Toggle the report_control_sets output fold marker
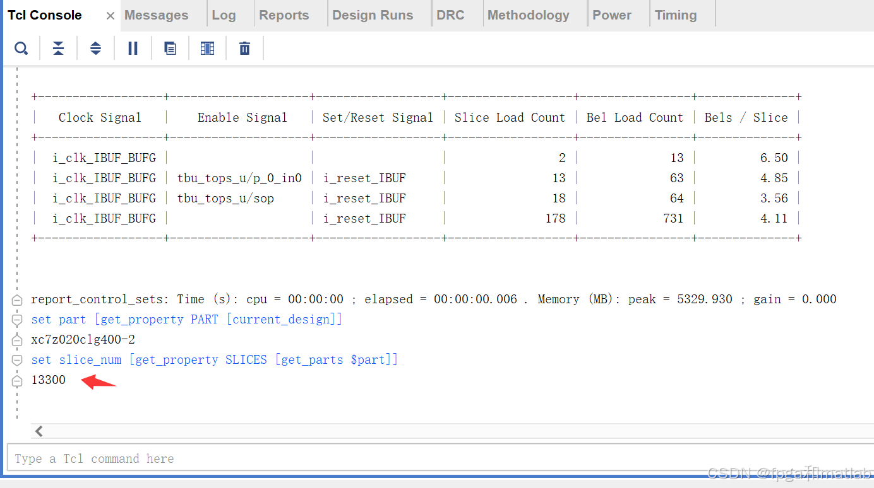Viewport: 874px width, 488px height. pyautogui.click(x=17, y=299)
